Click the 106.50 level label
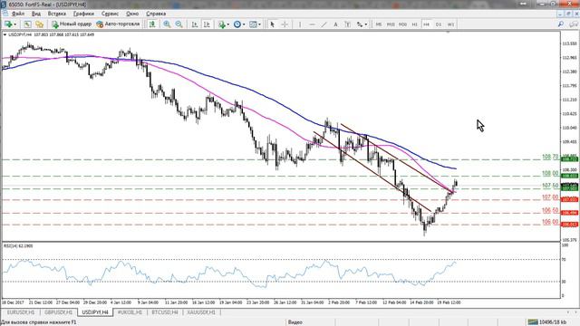Viewport: 580px width, 326px height. coord(550,210)
